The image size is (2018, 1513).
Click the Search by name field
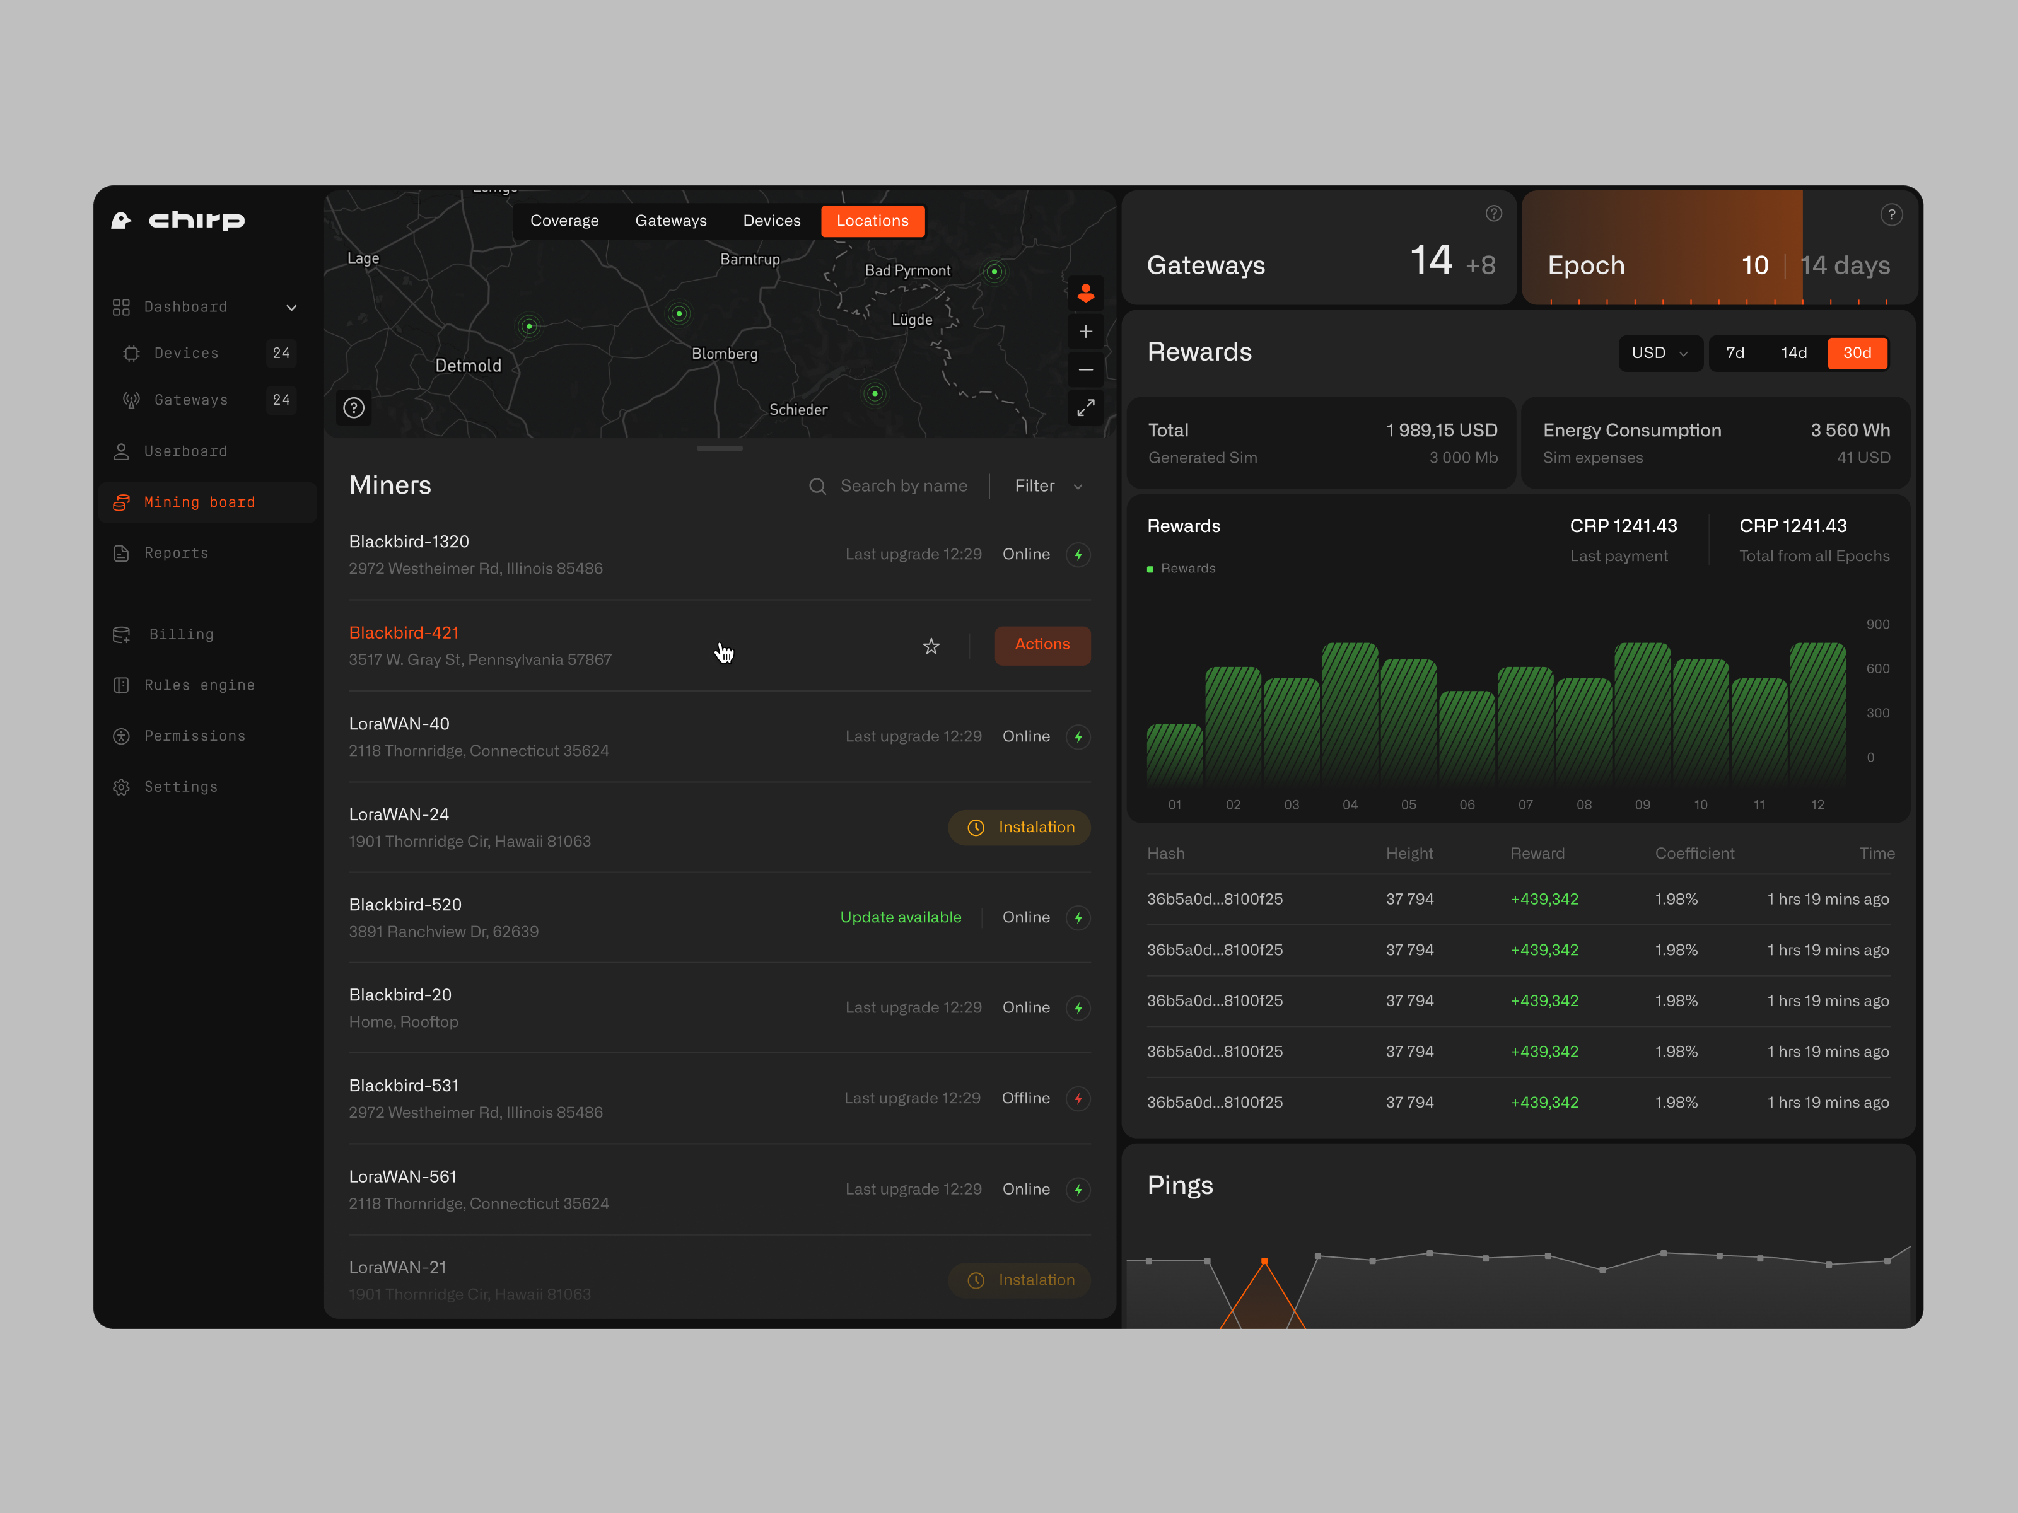(x=903, y=485)
